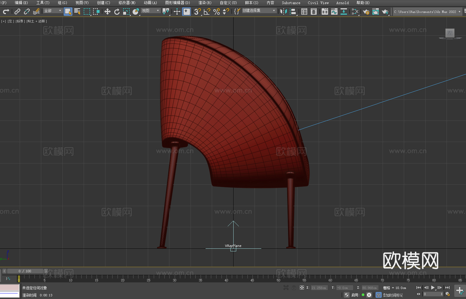Open the Rendered Frame Window
Screen dimensions: 466x299
point(376,11)
